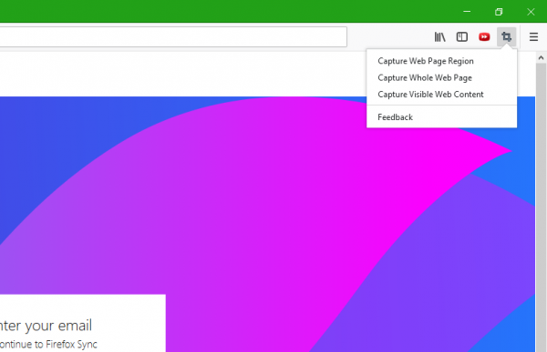Toggle the sidebars toolbar icon
The height and width of the screenshot is (352, 547).
tap(462, 36)
